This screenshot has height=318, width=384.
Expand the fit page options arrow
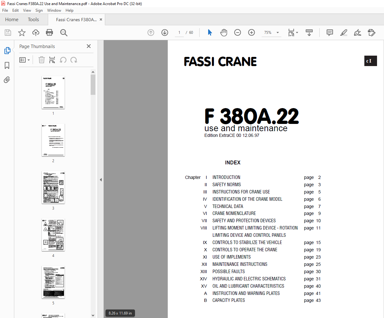tap(297, 33)
